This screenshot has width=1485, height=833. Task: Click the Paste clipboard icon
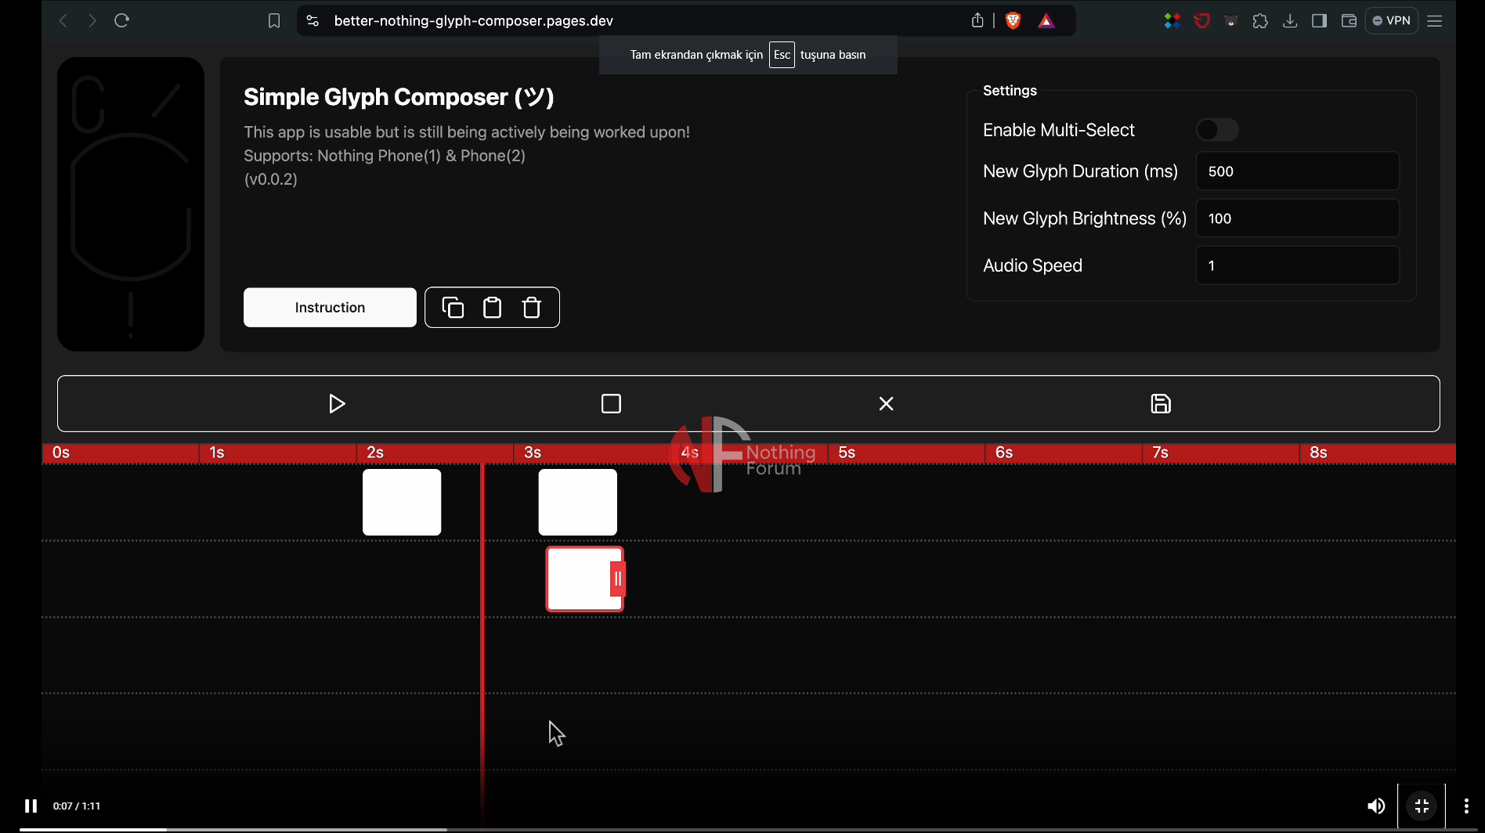click(x=492, y=308)
